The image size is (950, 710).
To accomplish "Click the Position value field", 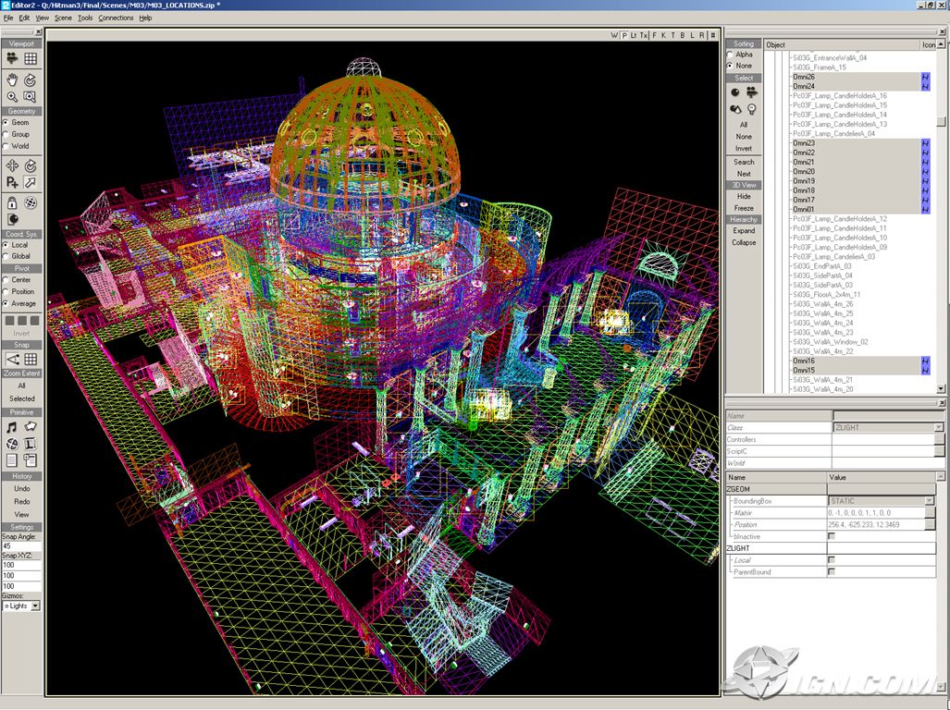I will click(876, 525).
